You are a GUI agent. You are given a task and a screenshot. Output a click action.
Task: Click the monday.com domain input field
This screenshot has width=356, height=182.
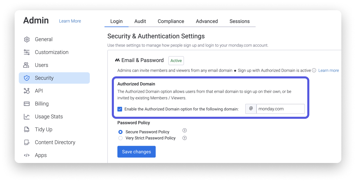coord(280,109)
